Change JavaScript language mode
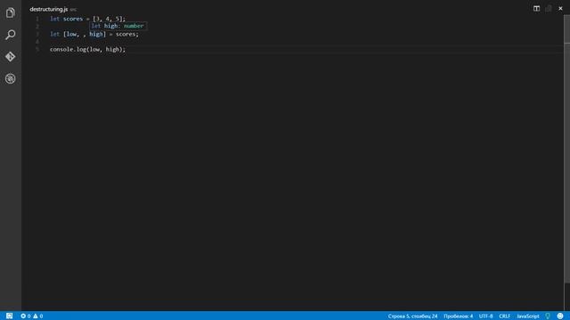 [528, 316]
